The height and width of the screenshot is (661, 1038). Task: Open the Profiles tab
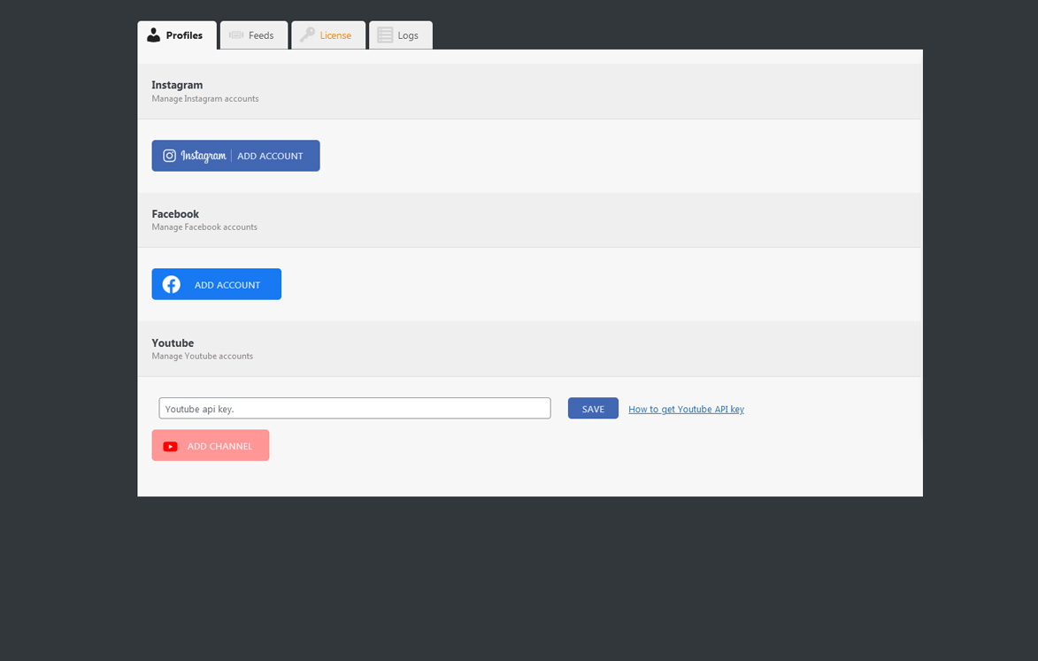click(177, 35)
